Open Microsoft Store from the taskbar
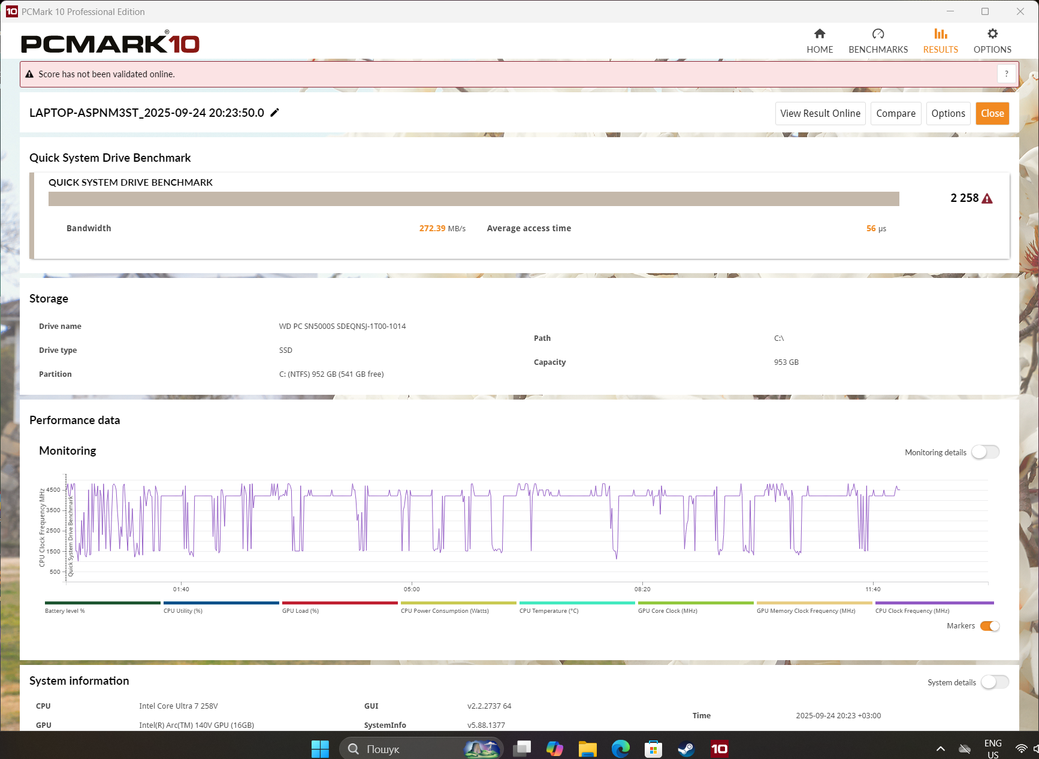The height and width of the screenshot is (759, 1039). pos(653,748)
